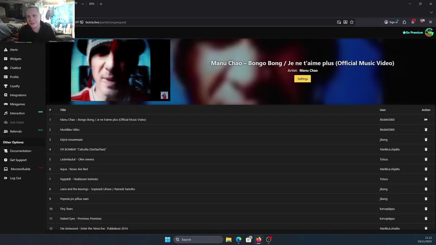The width and height of the screenshot is (436, 245).
Task: Open File Explorer from taskbar
Action: point(229,240)
